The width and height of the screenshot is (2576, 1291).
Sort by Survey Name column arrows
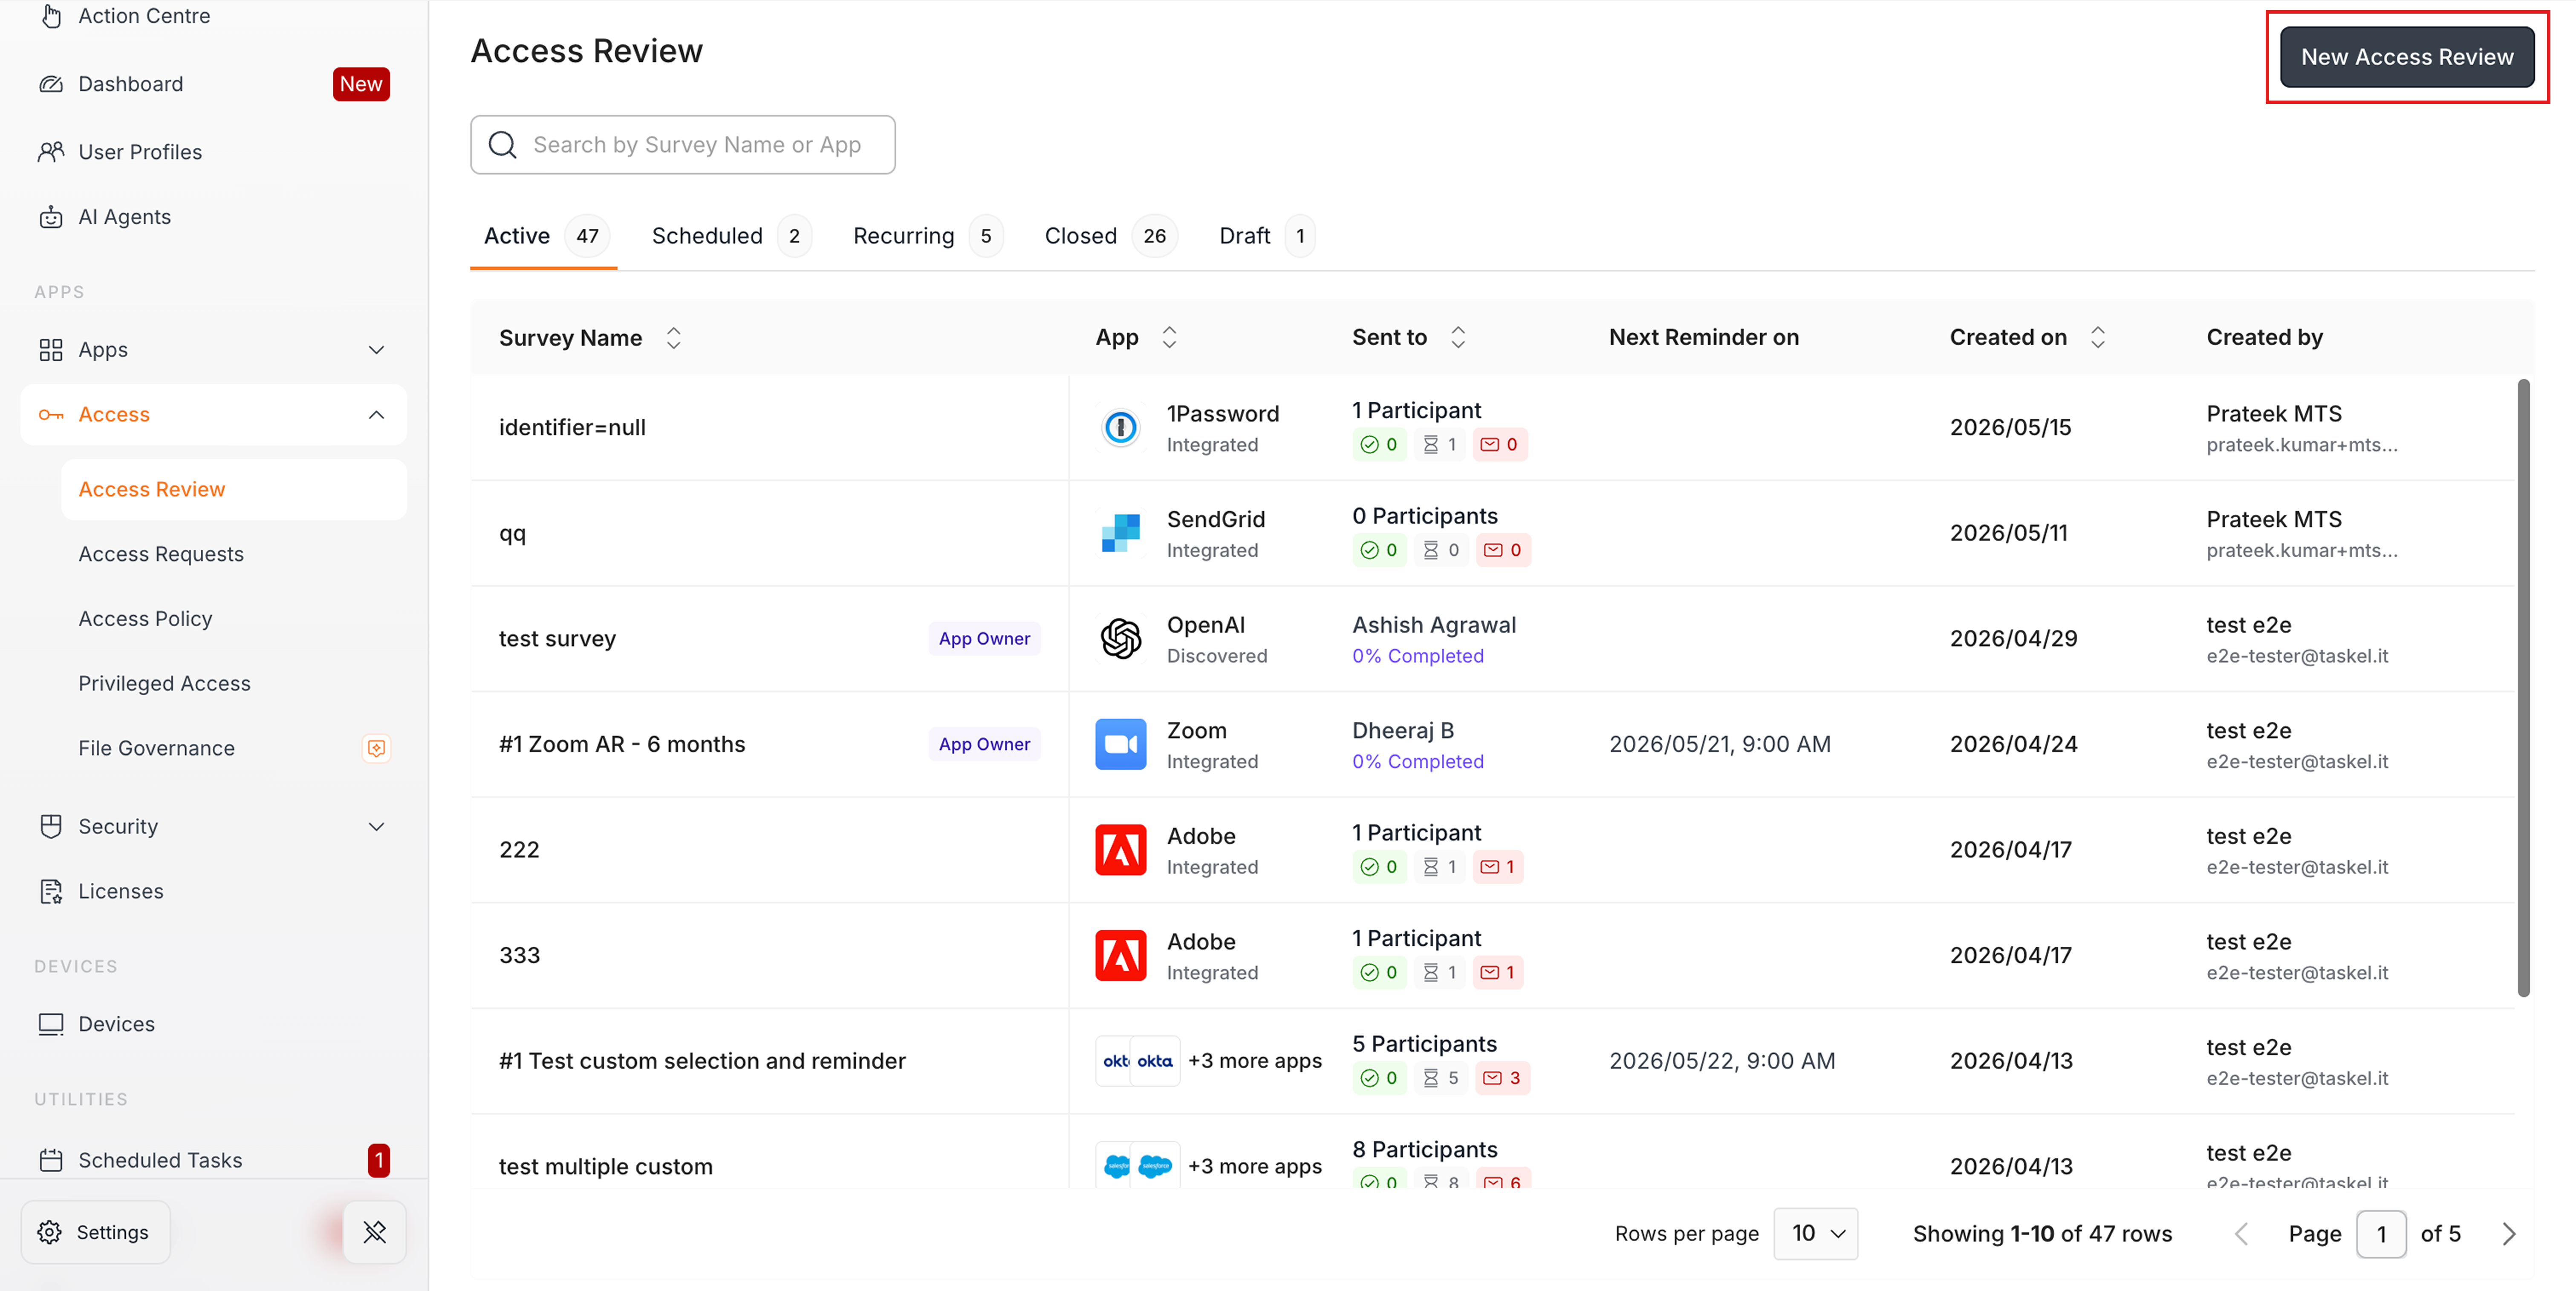pos(674,338)
